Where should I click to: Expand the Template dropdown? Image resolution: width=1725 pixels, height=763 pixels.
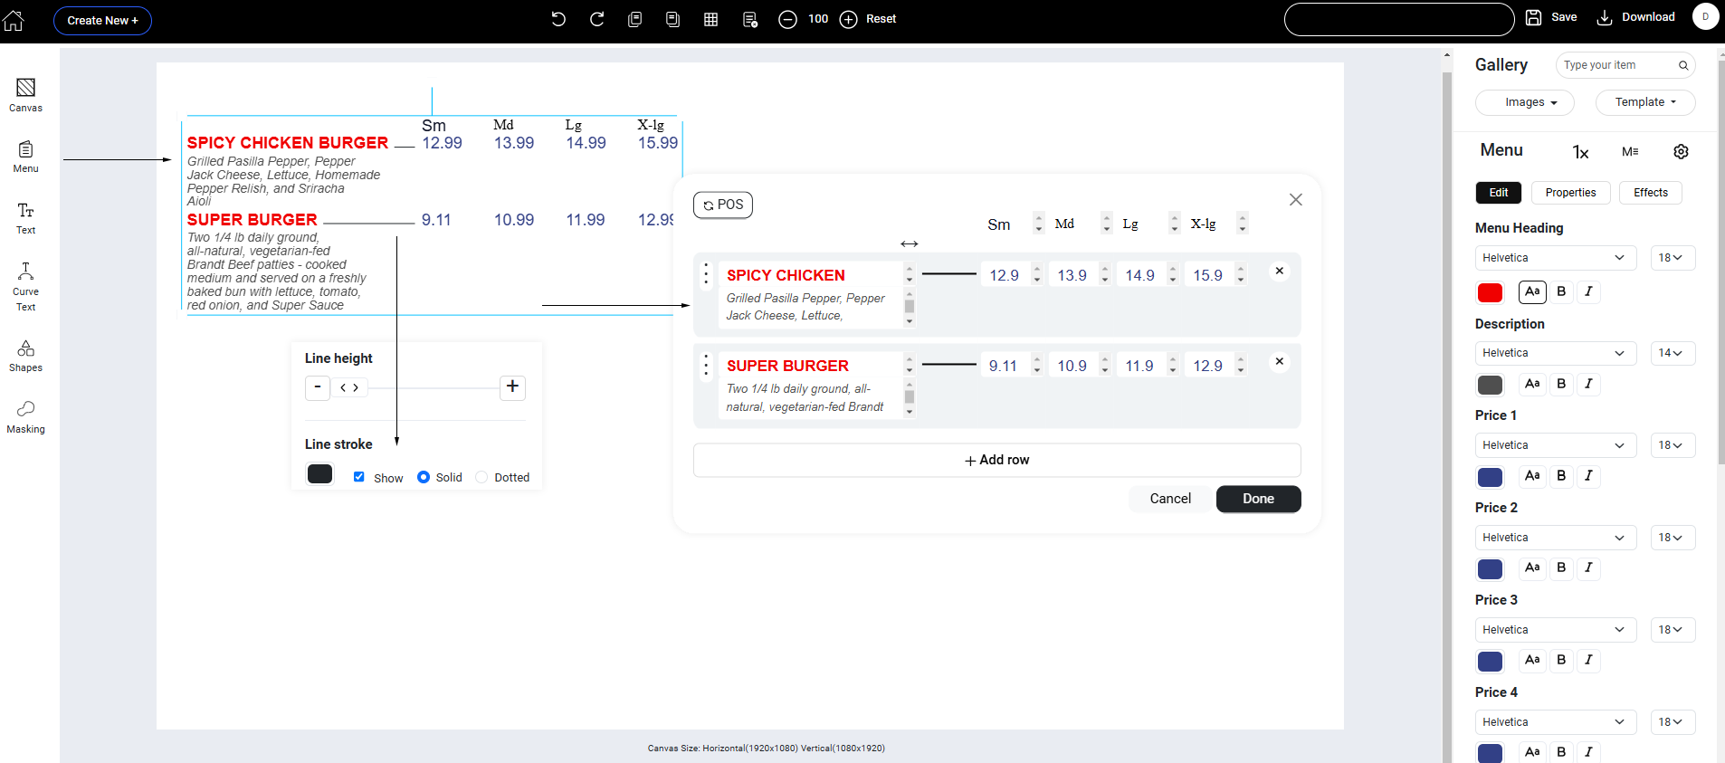pos(1644,102)
